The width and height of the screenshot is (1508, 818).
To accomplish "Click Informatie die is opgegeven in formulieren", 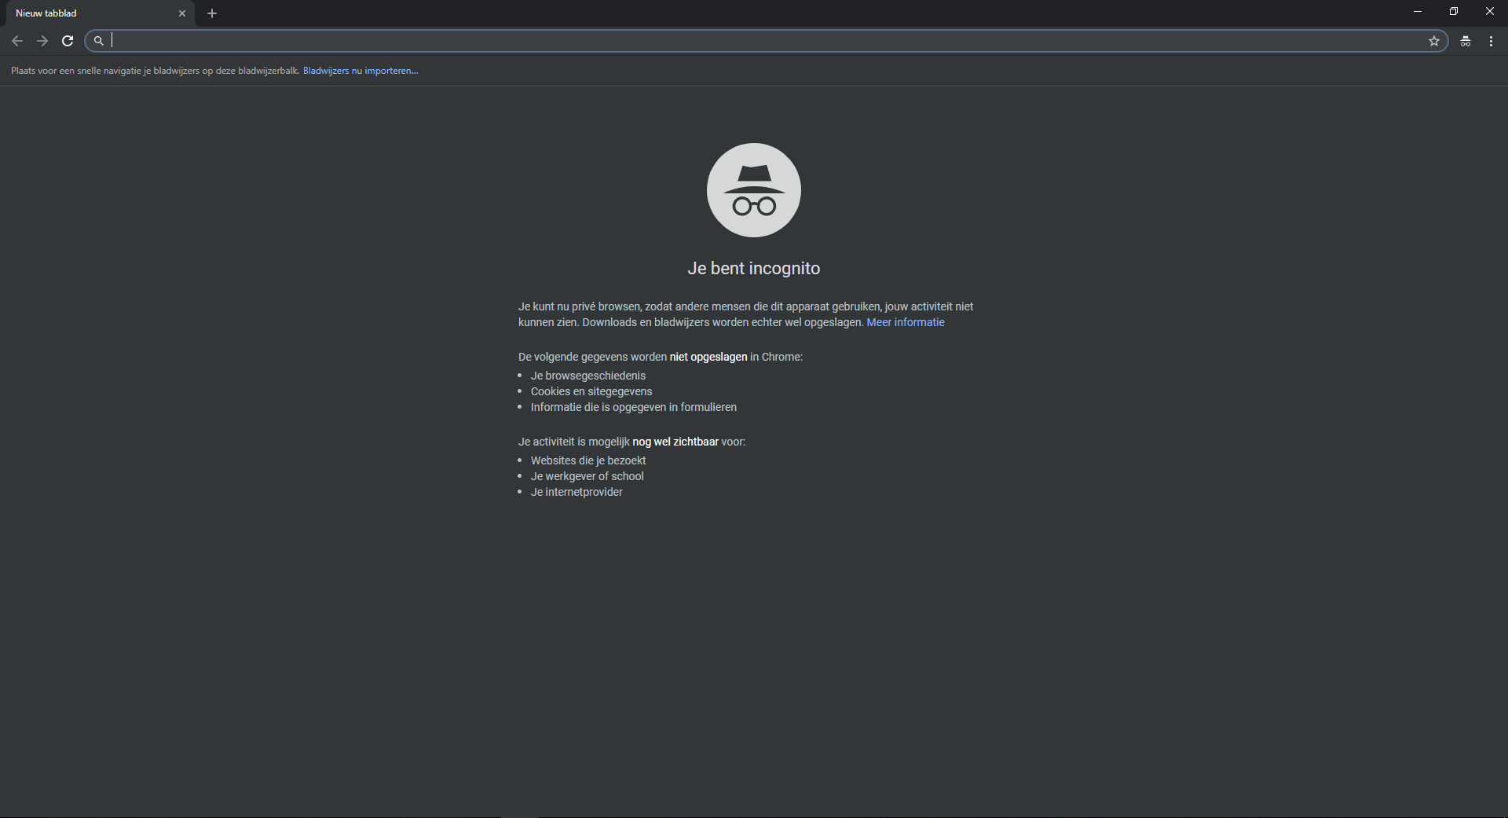I will click(x=634, y=407).
